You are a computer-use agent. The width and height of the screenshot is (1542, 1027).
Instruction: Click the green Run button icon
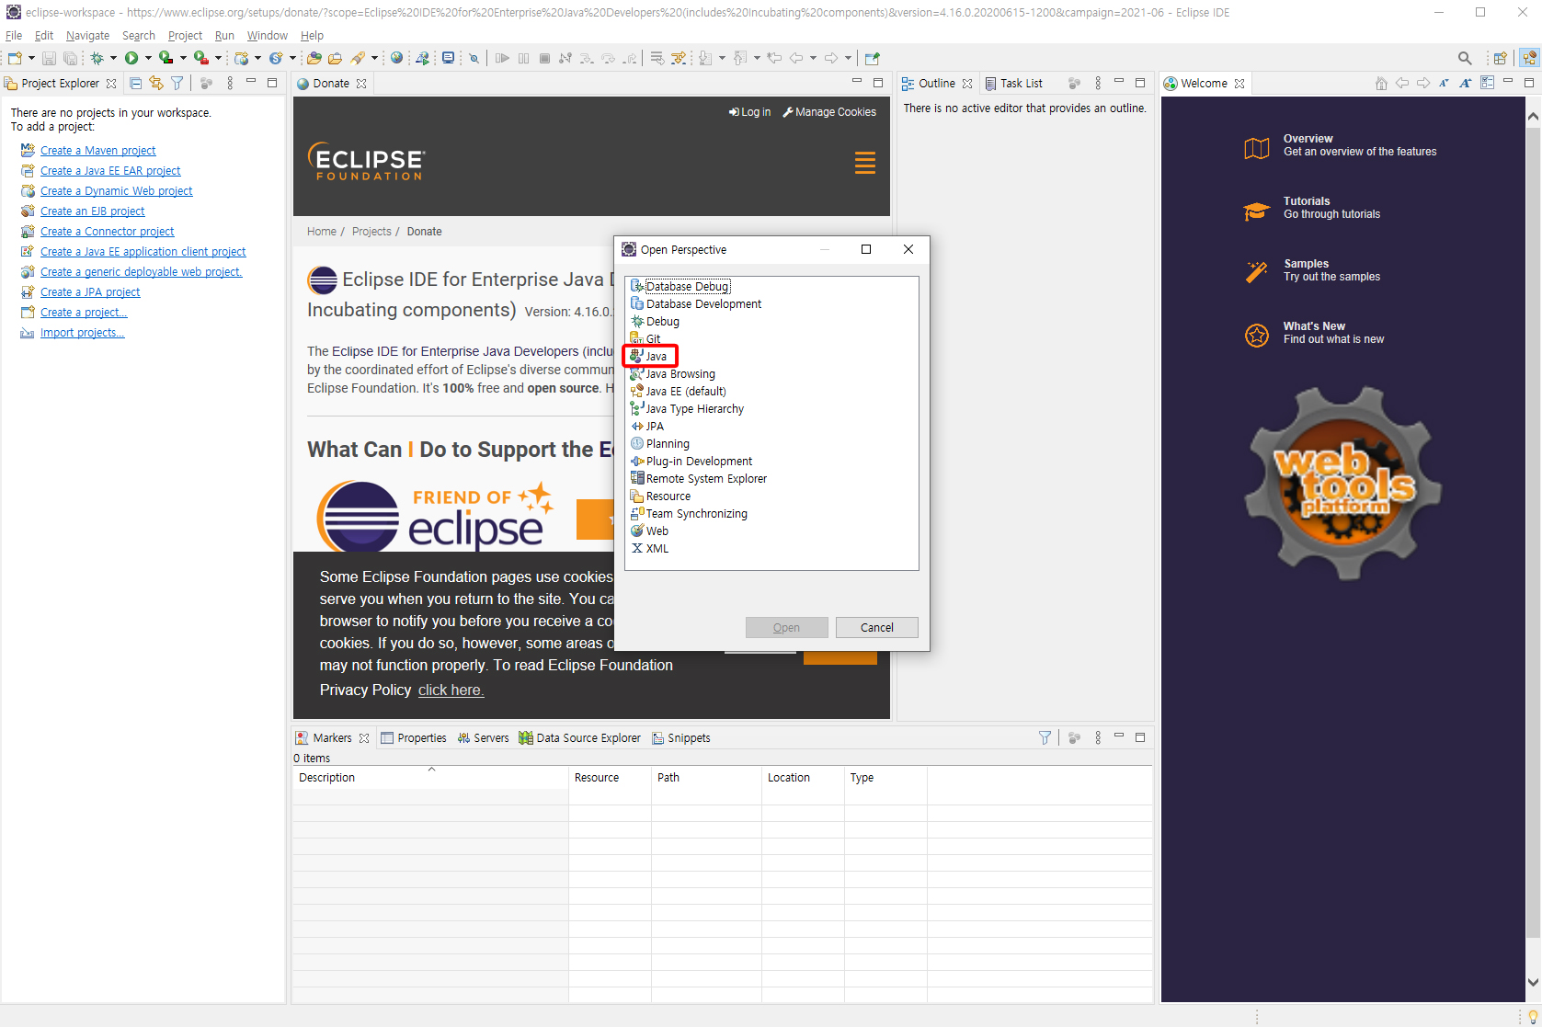[131, 58]
